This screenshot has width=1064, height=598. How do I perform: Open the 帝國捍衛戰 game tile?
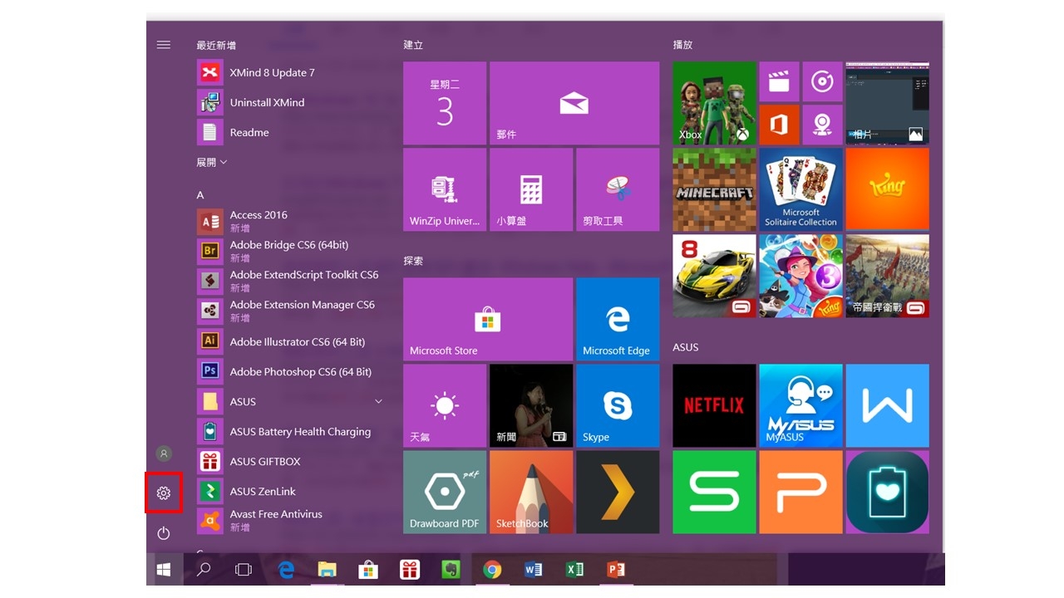887,276
